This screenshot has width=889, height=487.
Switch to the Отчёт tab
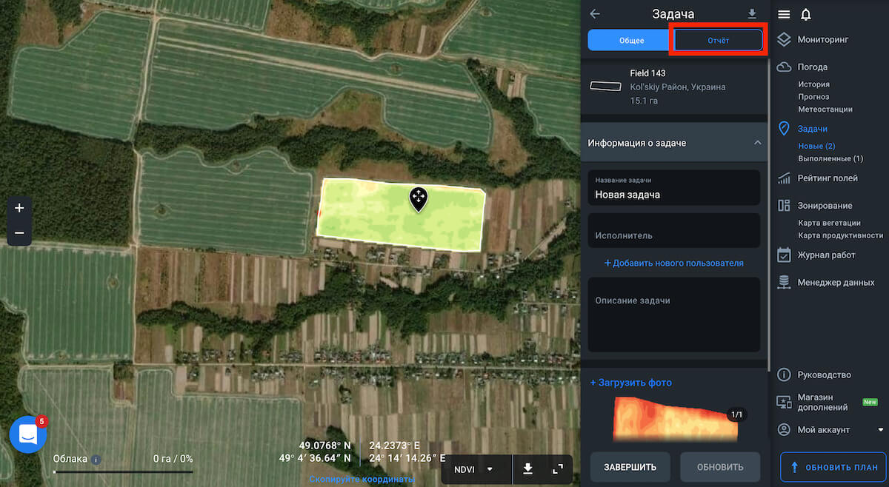click(x=717, y=40)
